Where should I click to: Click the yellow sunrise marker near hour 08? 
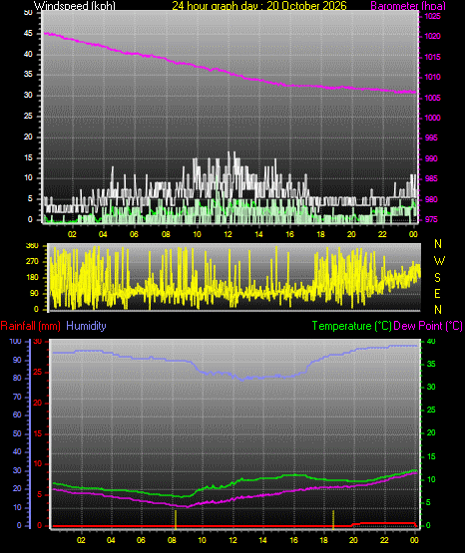(x=176, y=519)
